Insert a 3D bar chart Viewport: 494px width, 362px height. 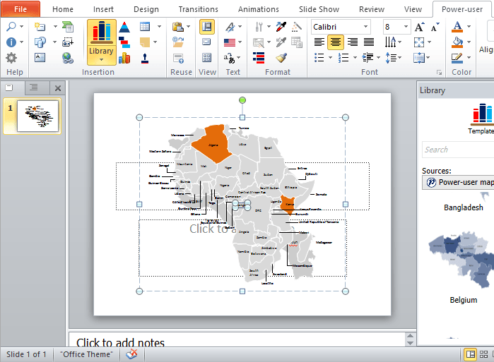[124, 58]
